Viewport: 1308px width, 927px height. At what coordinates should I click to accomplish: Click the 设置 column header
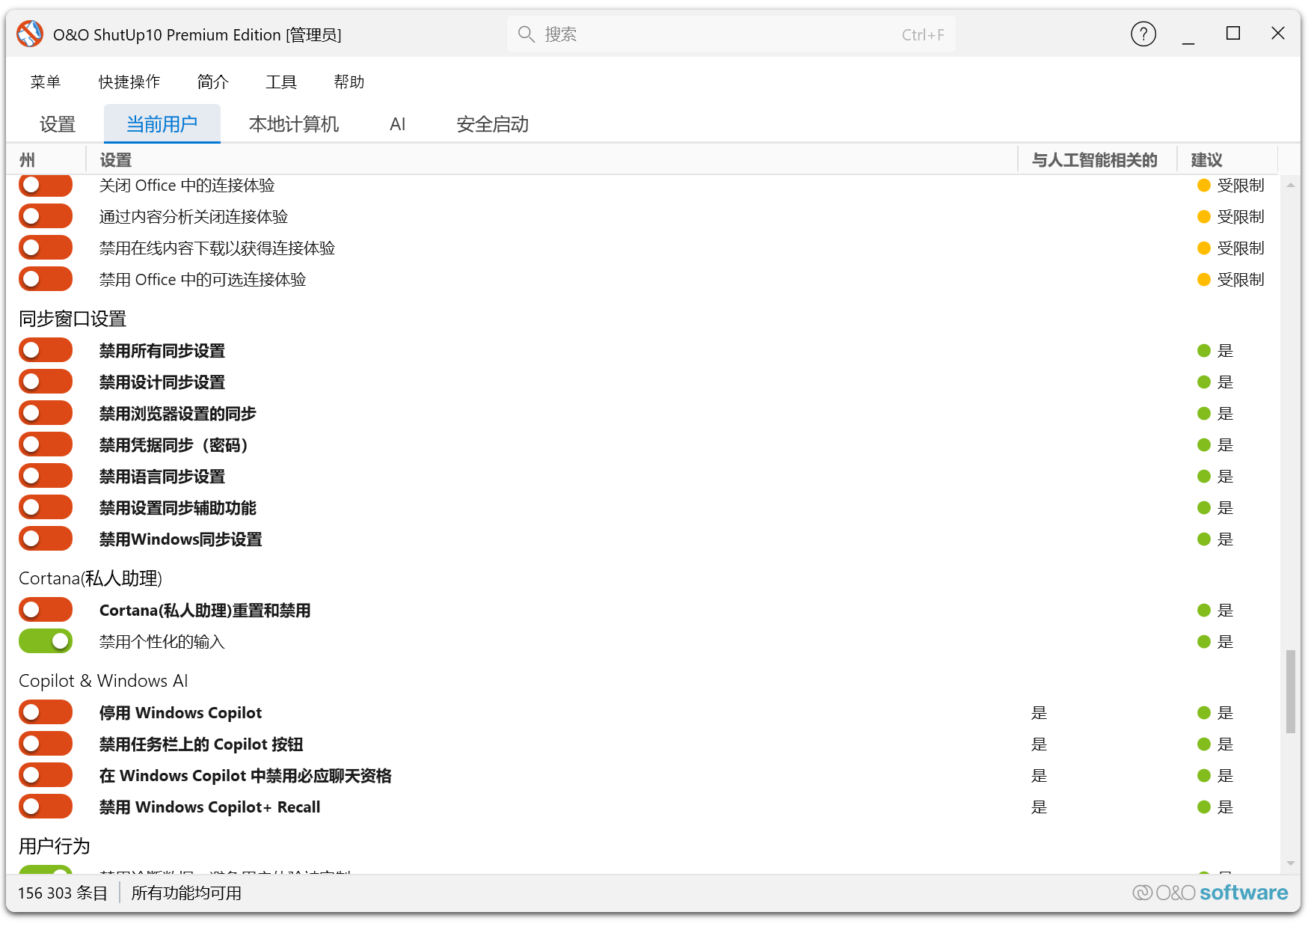point(552,159)
